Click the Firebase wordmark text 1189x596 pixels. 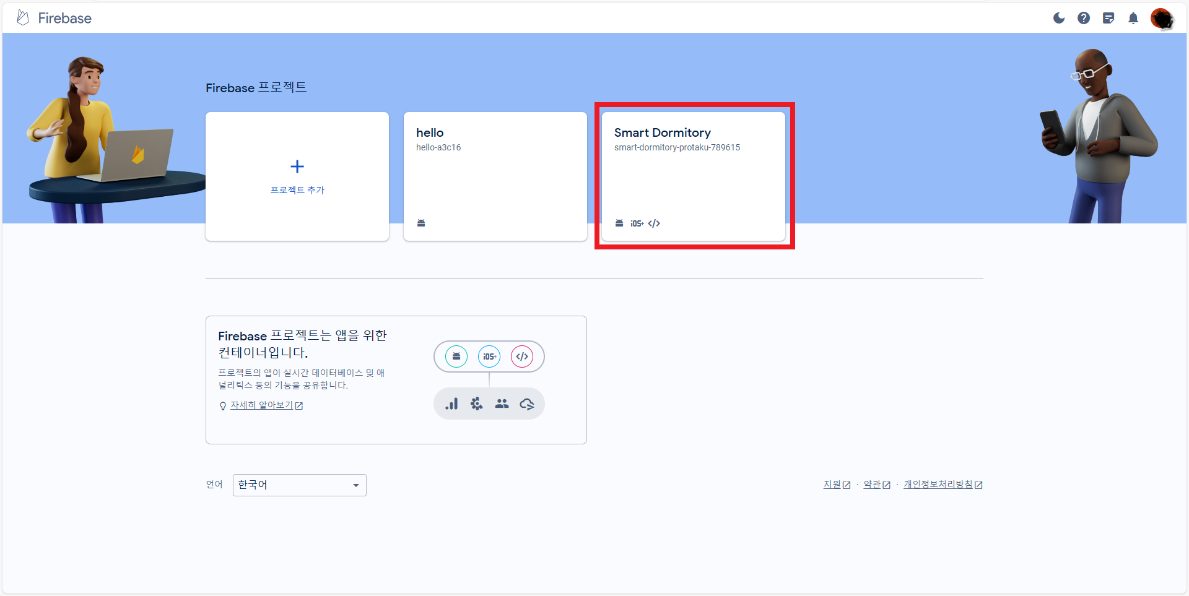[x=64, y=19]
